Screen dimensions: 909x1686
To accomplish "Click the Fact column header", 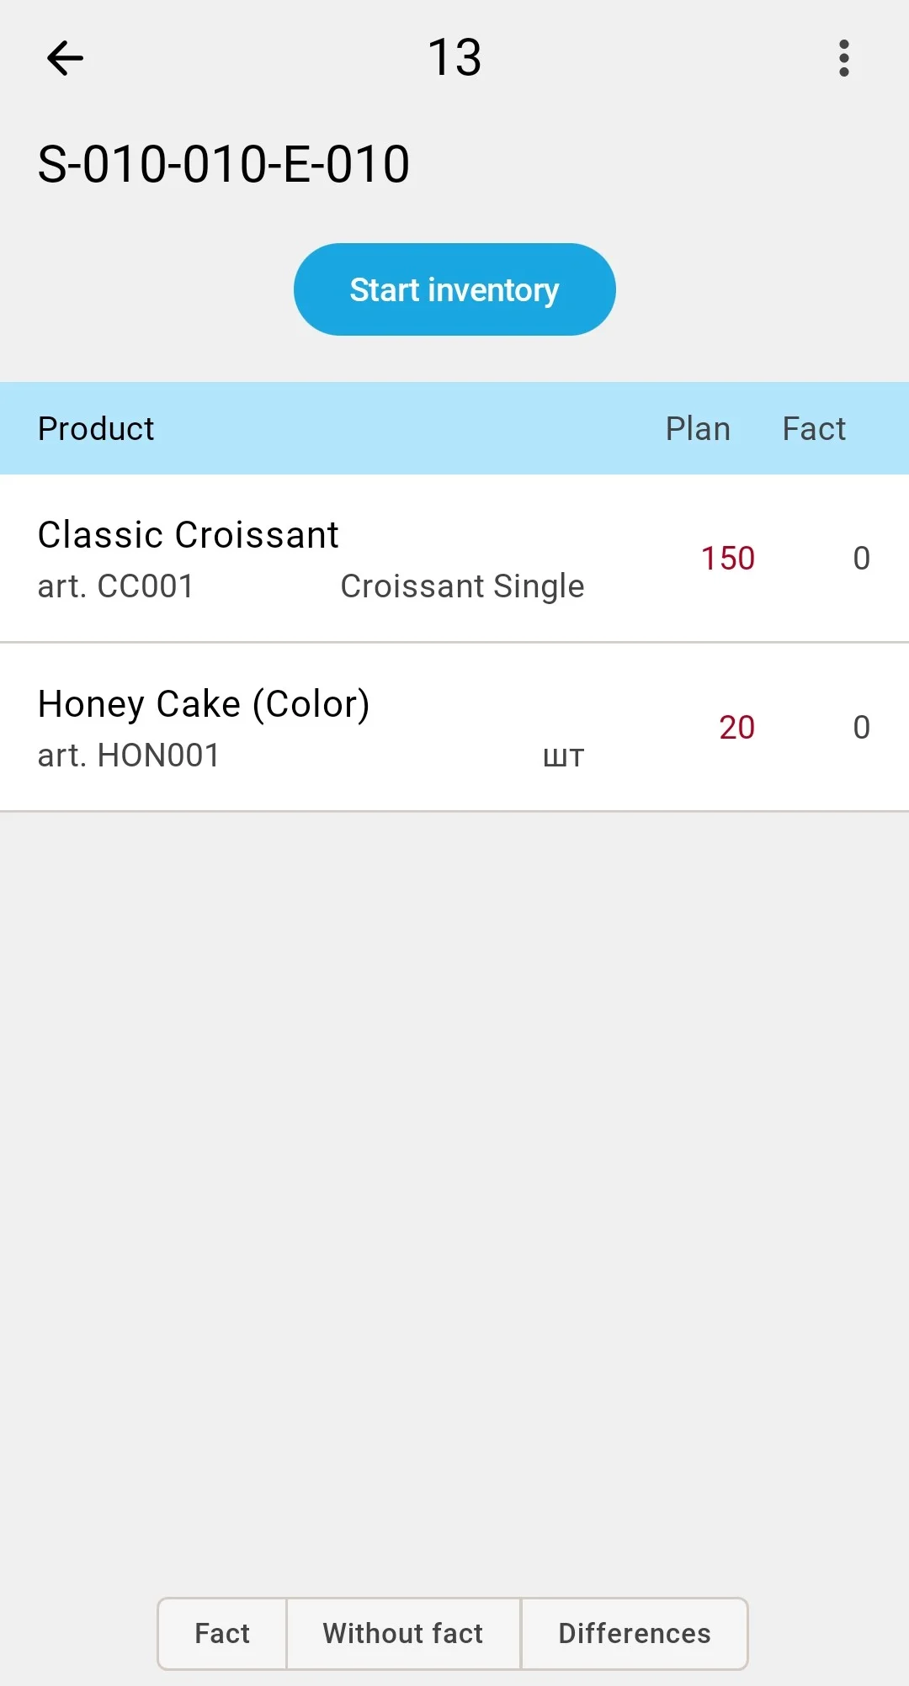I will 814,428.
